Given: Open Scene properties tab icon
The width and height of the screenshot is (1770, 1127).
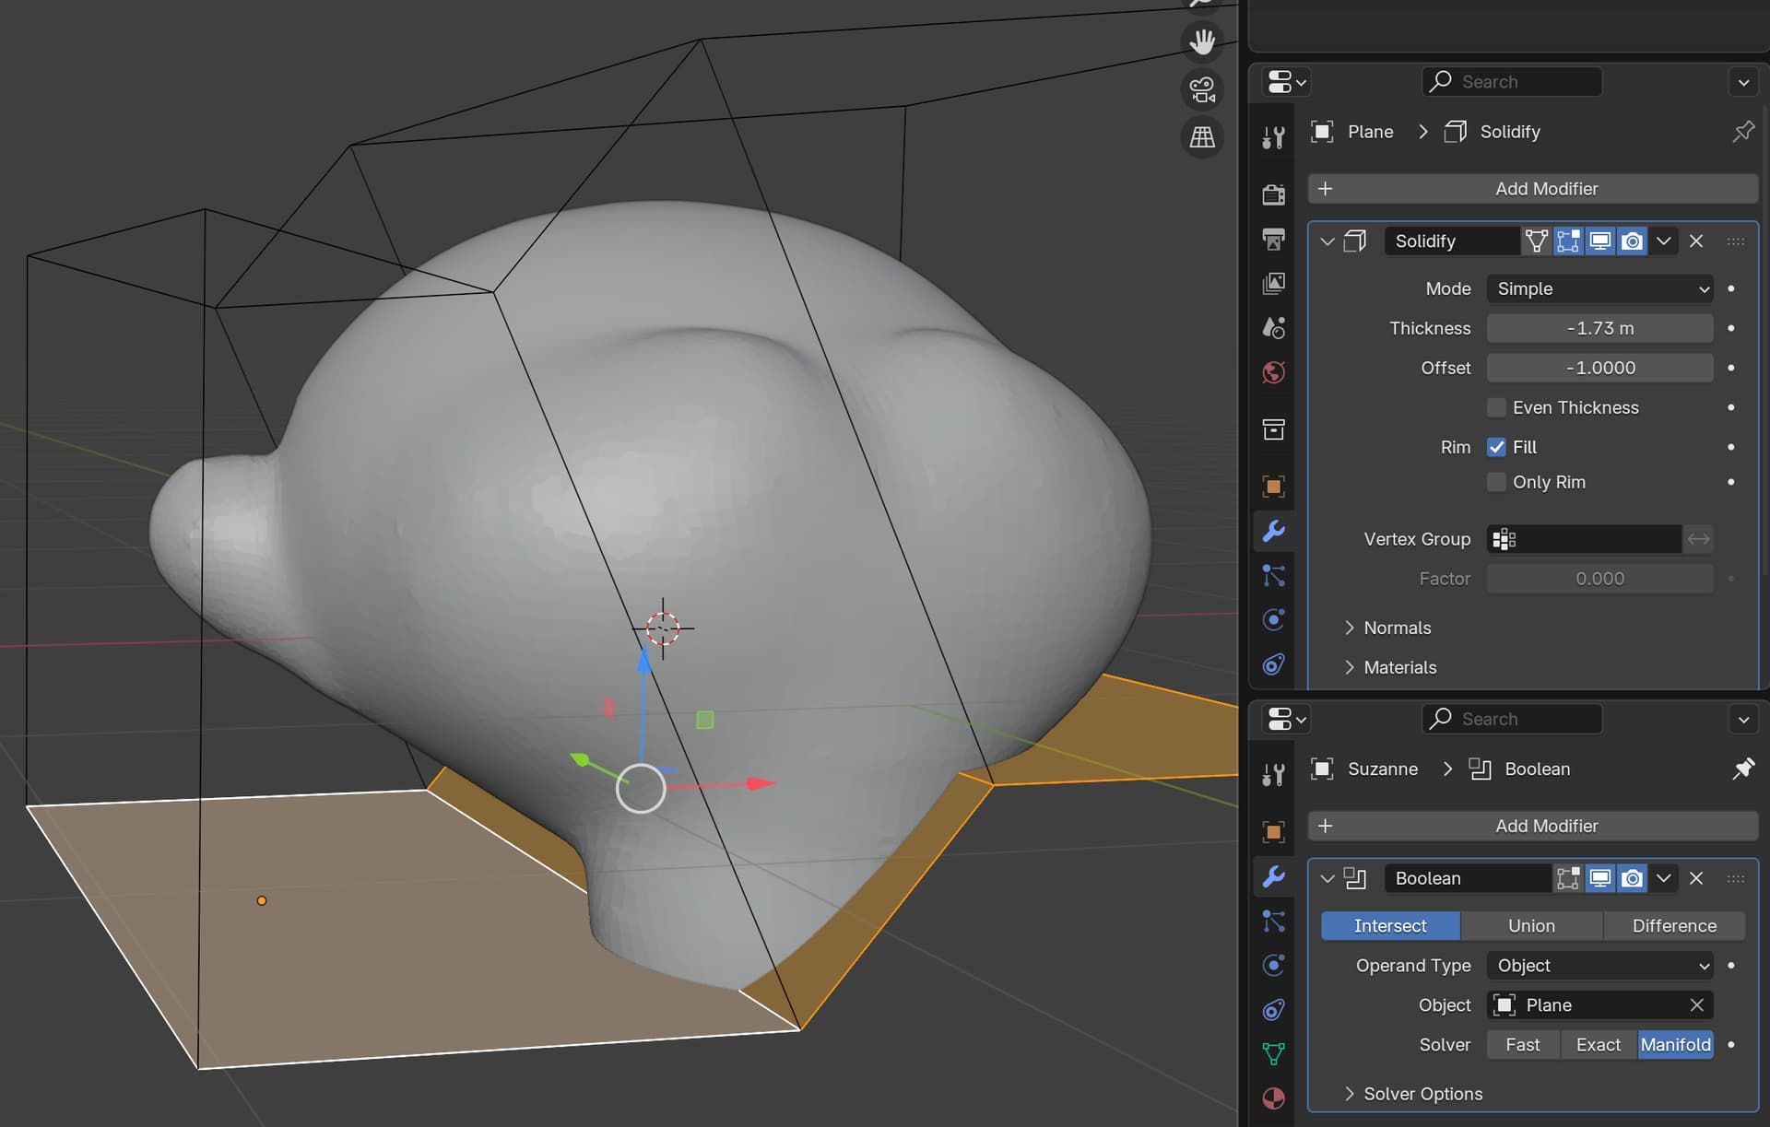Looking at the screenshot, I should (x=1274, y=327).
